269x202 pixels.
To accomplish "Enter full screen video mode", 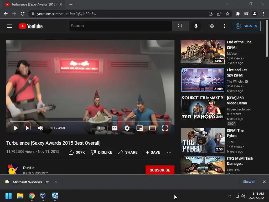I will 165,128.
